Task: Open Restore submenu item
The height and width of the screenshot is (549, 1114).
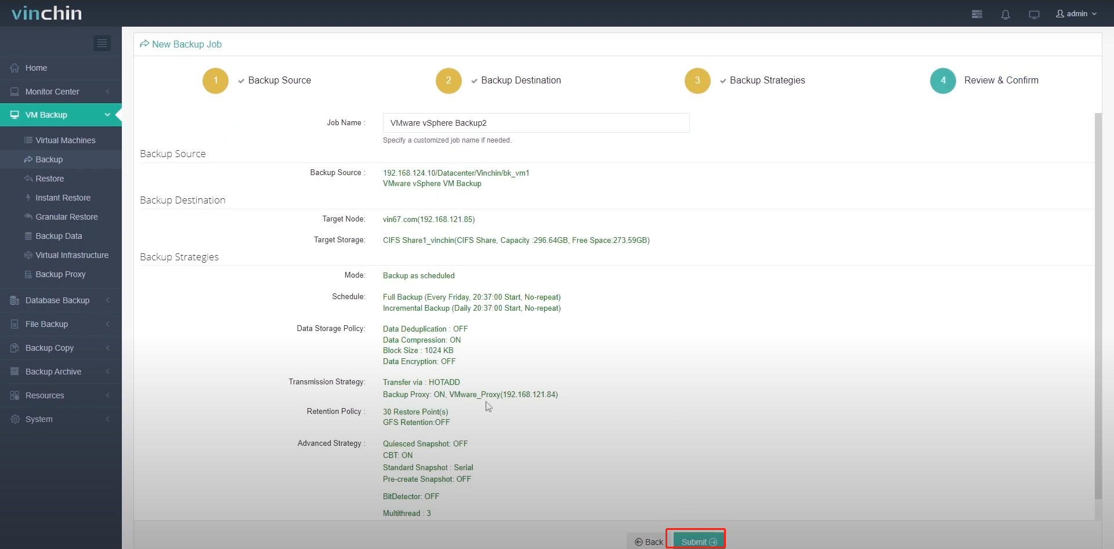Action: click(61, 179)
